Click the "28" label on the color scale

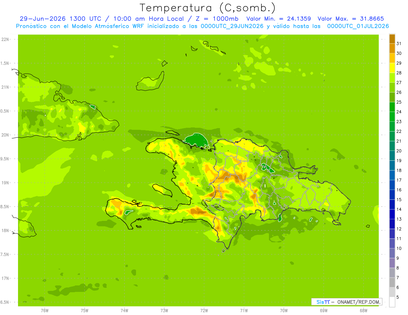tap(400, 73)
